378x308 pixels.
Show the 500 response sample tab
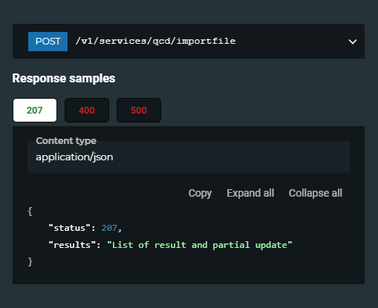[x=139, y=111]
